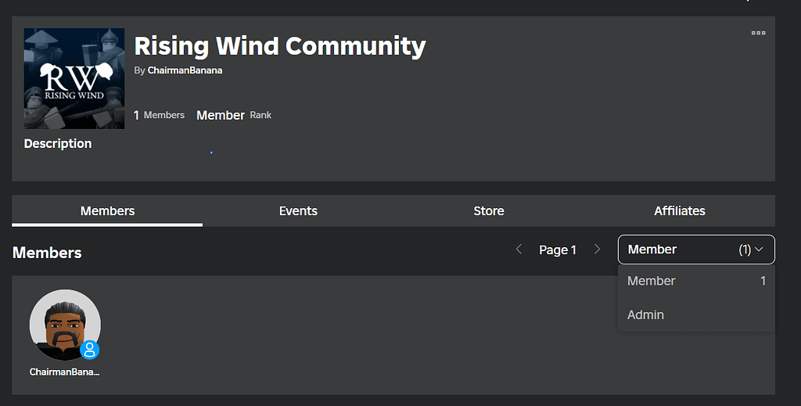Click the Members section heading
This screenshot has height=406, width=801.
(x=47, y=252)
